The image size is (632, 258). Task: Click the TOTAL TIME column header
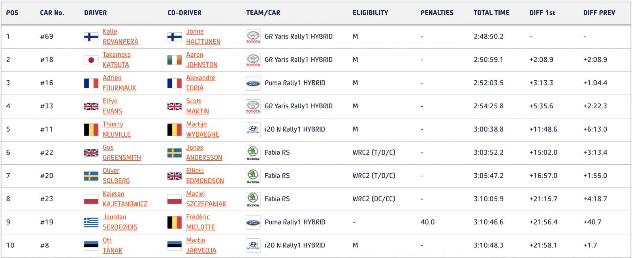click(491, 13)
